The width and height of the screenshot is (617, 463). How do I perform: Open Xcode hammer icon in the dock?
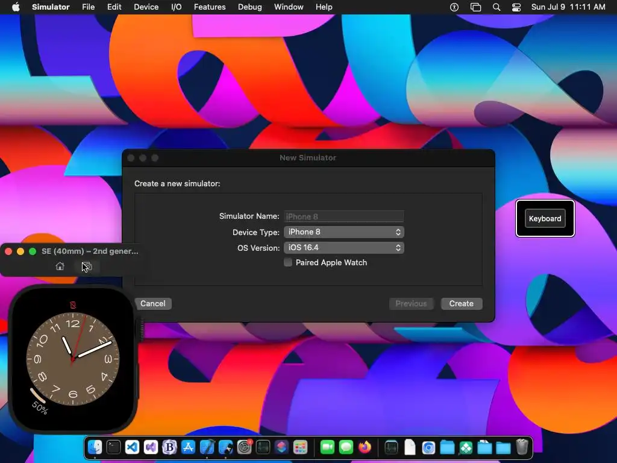tap(207, 447)
